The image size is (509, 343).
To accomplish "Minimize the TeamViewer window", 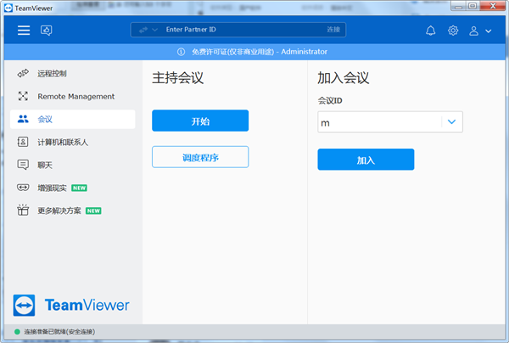I will click(458, 6).
